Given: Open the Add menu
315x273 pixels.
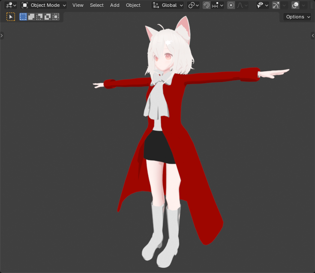Looking at the screenshot, I should pos(115,5).
